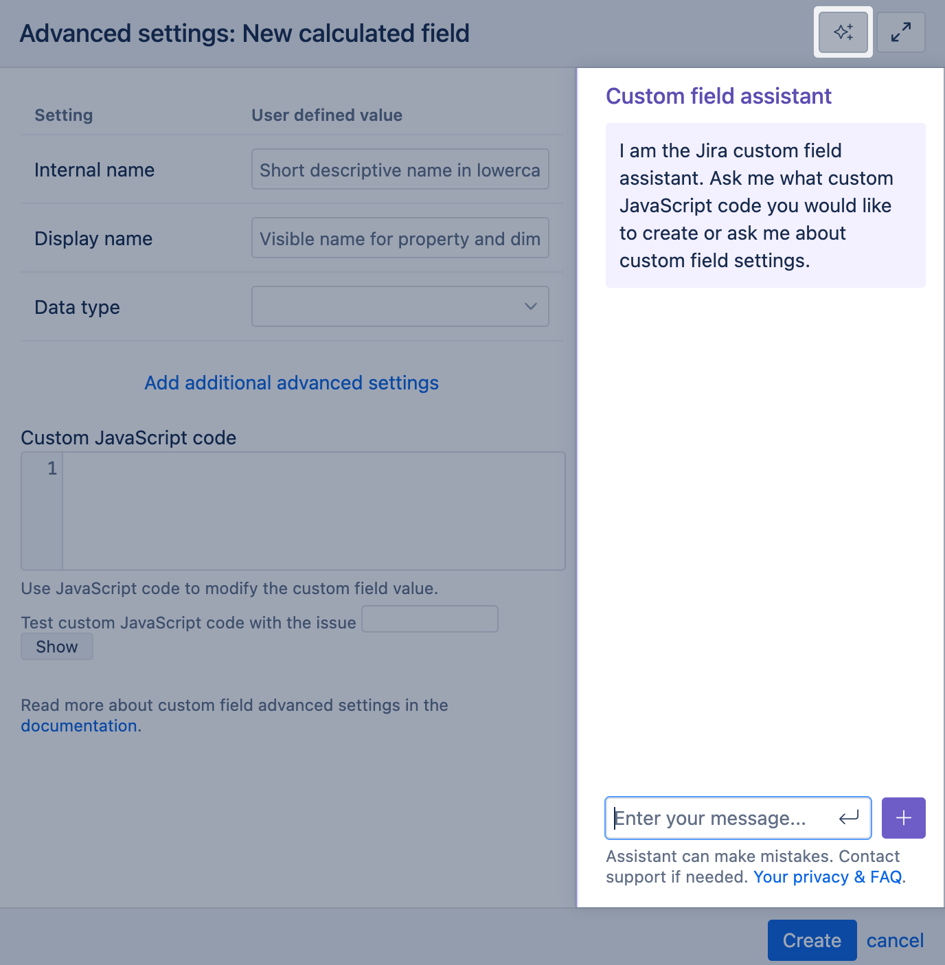Click the assistant's introductory message bubble
Viewport: 945px width, 965px height.
(765, 205)
